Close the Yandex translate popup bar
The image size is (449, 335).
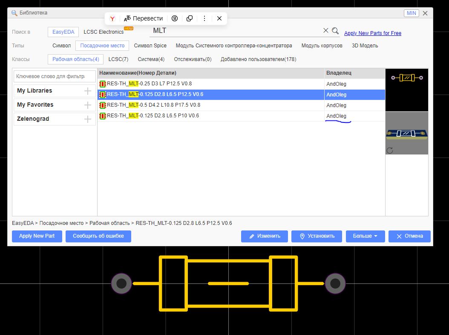point(219,19)
